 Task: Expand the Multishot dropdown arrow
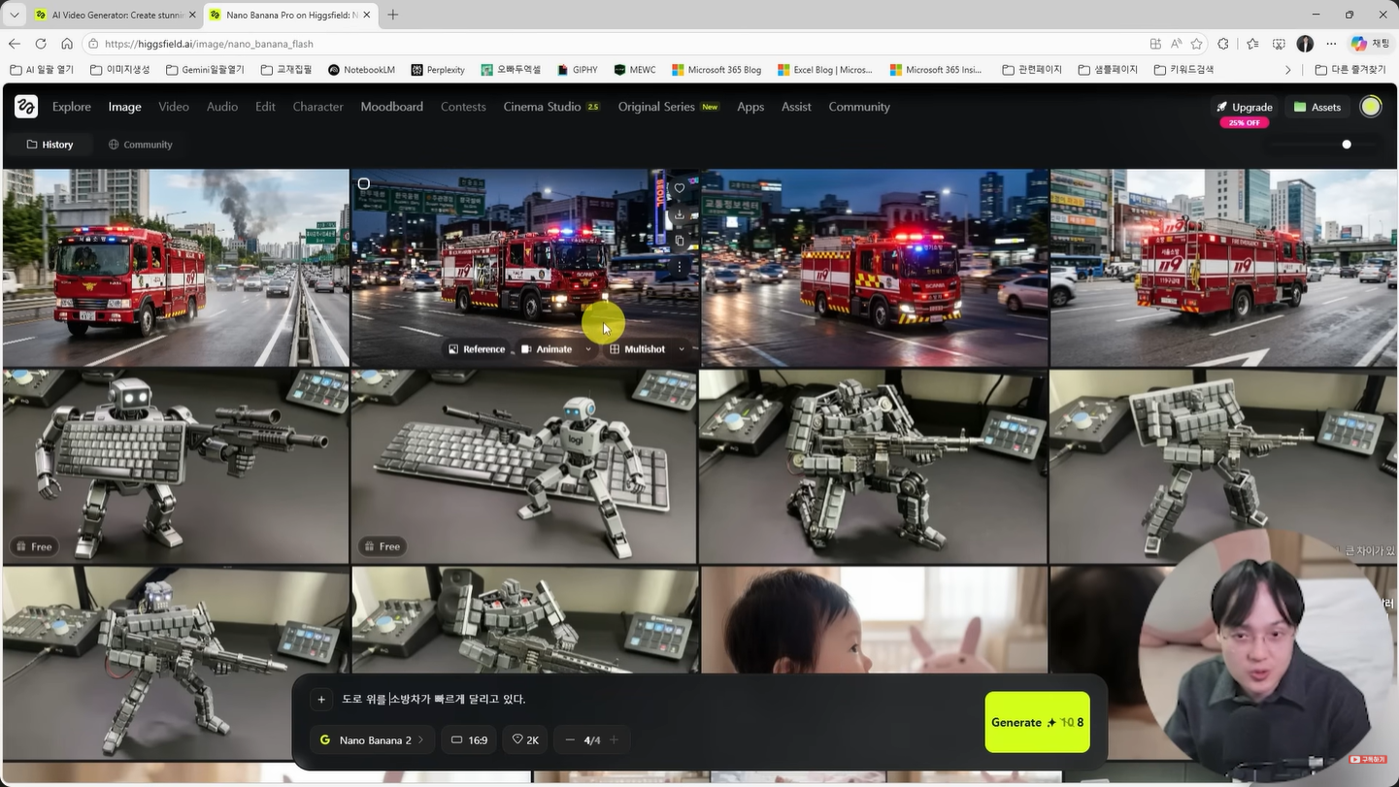pyautogui.click(x=682, y=349)
